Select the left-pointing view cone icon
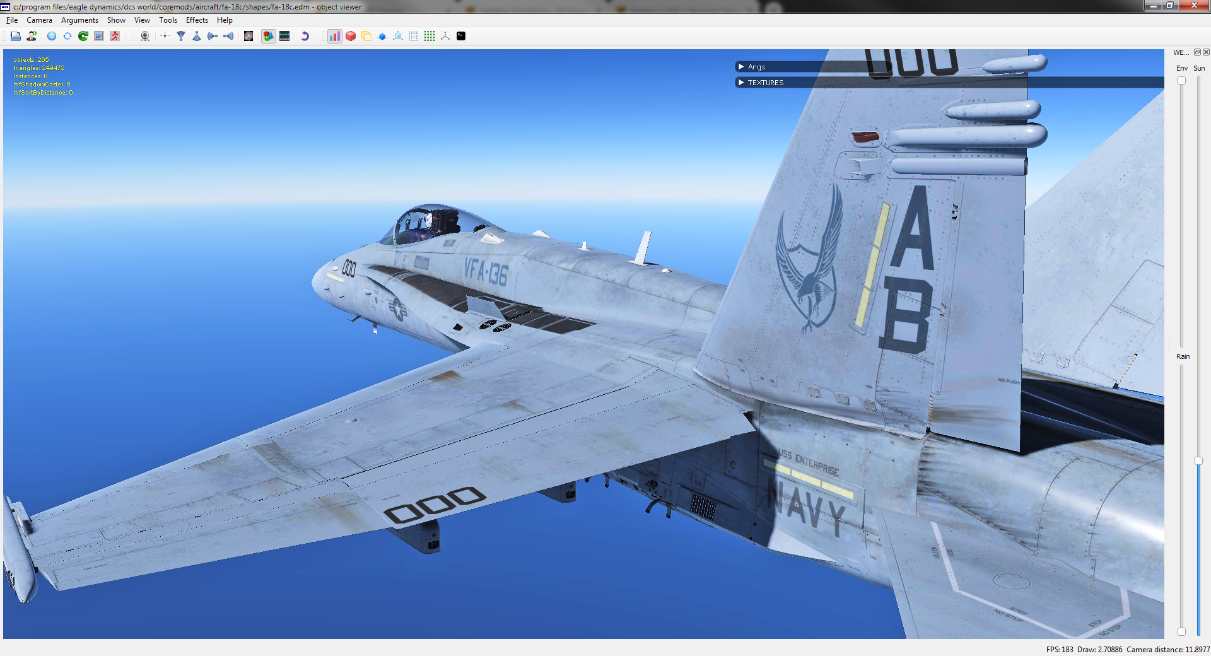 pyautogui.click(x=228, y=36)
